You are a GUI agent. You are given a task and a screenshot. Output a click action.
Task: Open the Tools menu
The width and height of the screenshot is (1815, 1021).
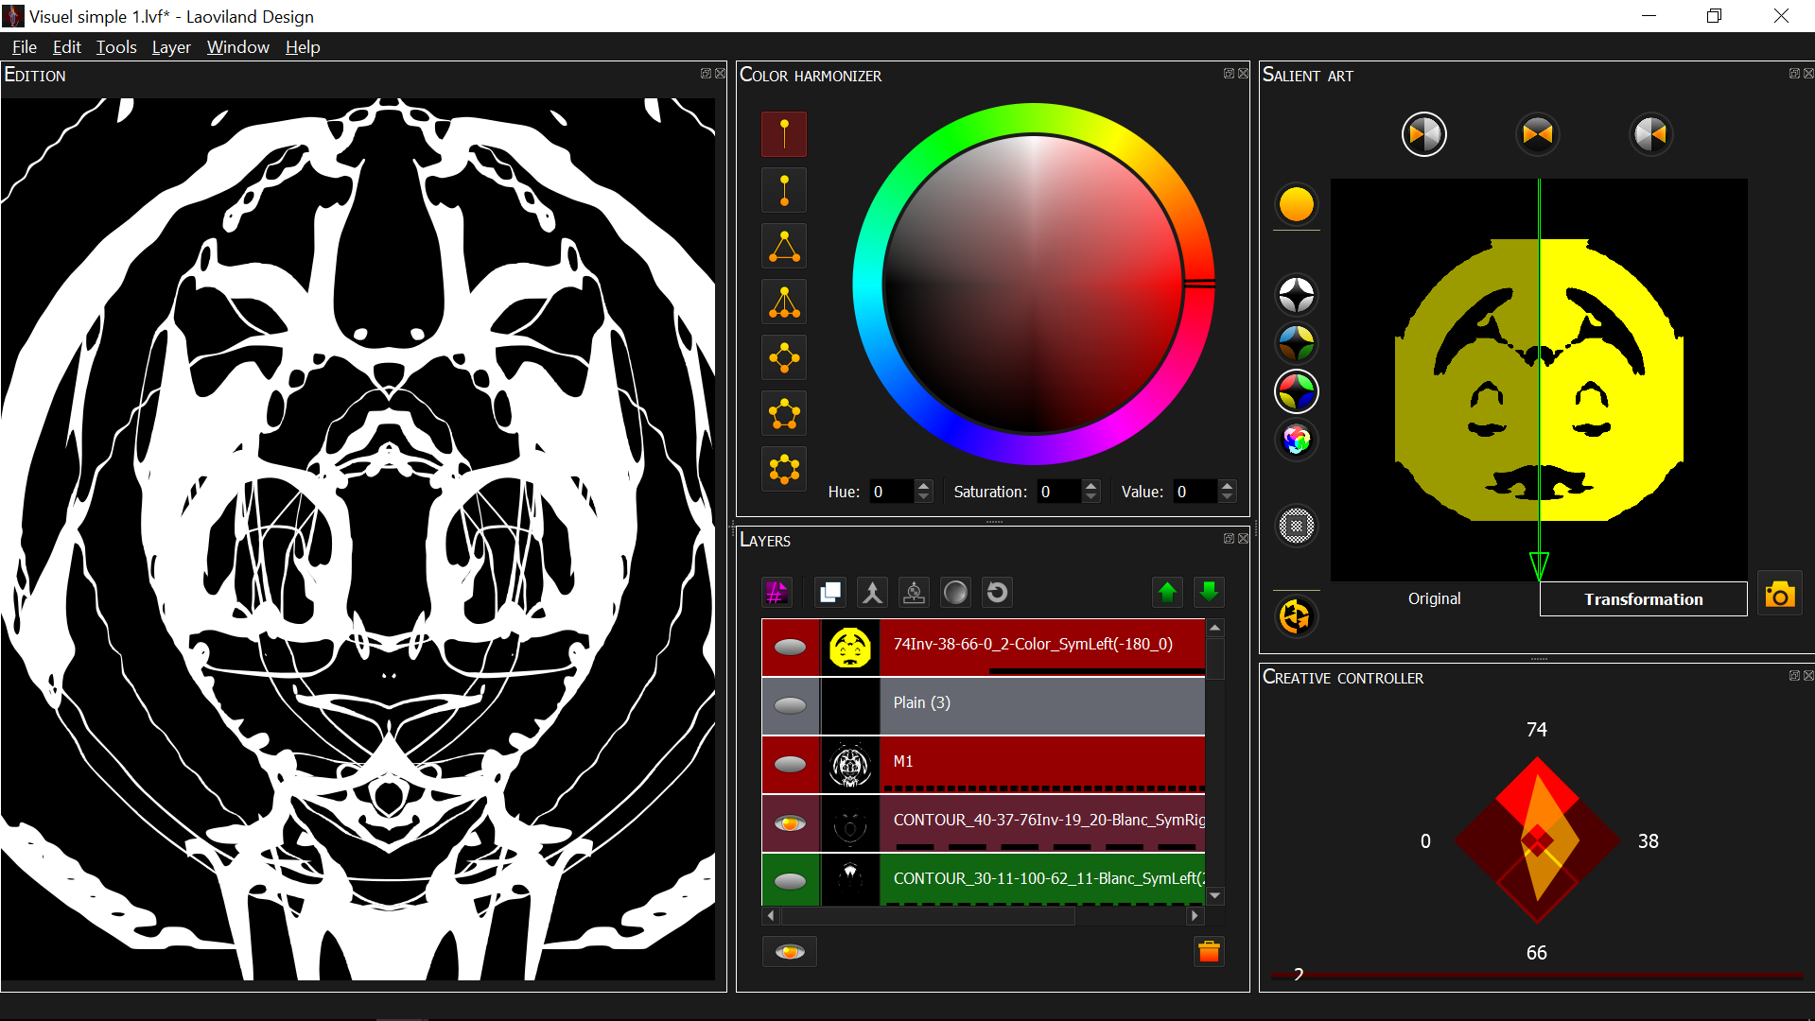[x=116, y=47]
